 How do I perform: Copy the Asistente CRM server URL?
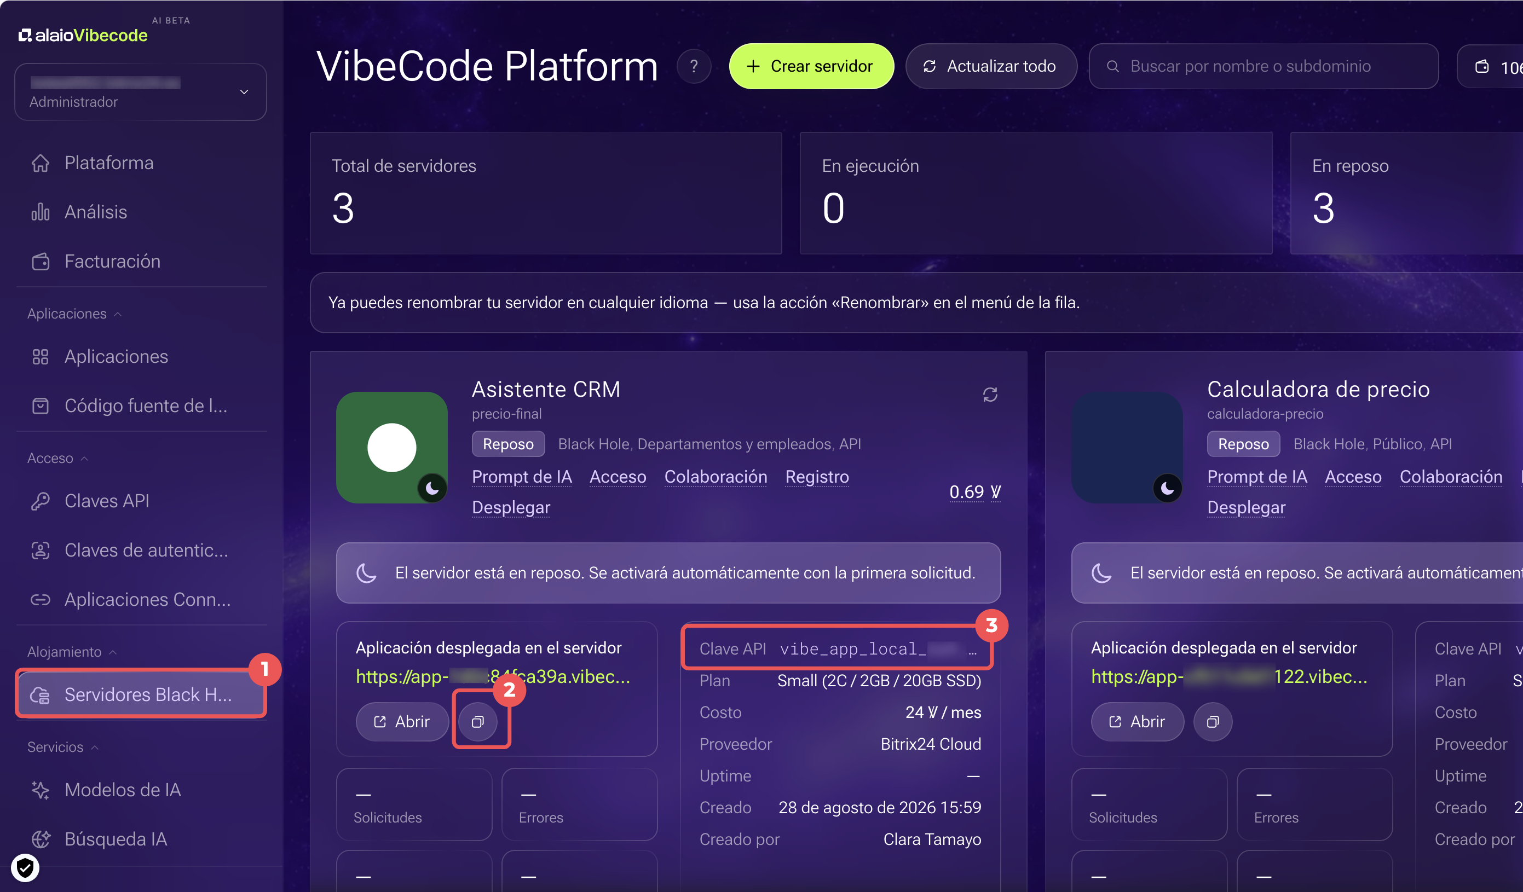(x=477, y=722)
